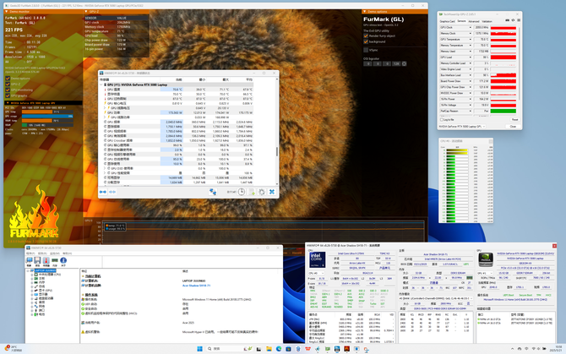Select GPU 功率 row in sensor list

(x=177, y=112)
